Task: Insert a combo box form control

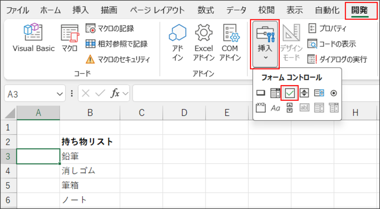Action: click(x=275, y=93)
